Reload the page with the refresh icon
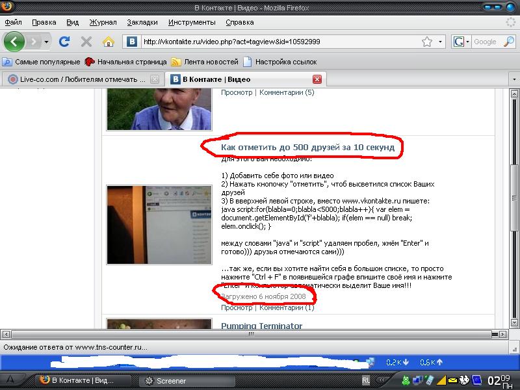The image size is (520, 390). [x=64, y=42]
